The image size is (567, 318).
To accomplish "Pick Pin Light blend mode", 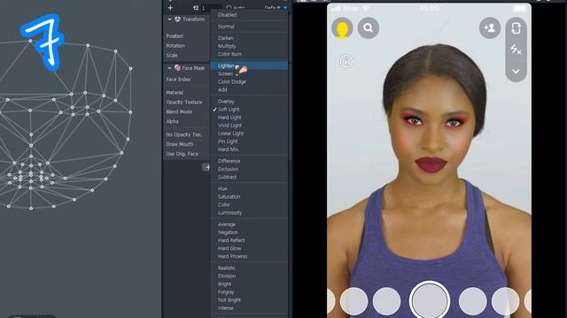I will pos(228,141).
